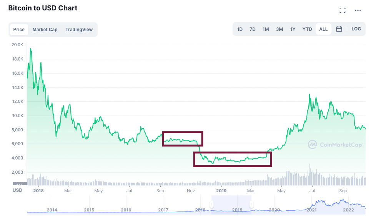371x218 pixels.
Task: Click the price peak near 2018 start
Action: 30,49
